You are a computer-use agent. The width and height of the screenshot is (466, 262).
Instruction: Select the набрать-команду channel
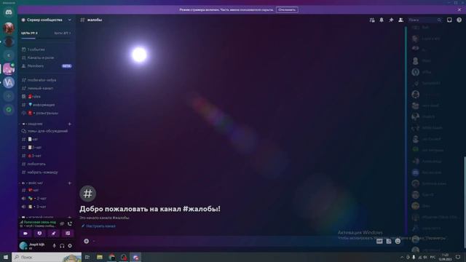[46, 172]
